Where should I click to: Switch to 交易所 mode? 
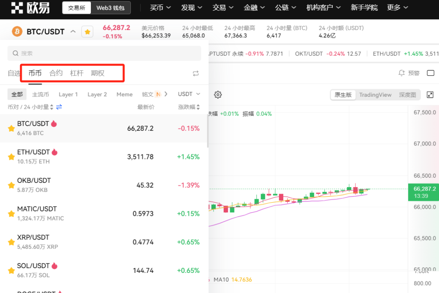pos(77,8)
